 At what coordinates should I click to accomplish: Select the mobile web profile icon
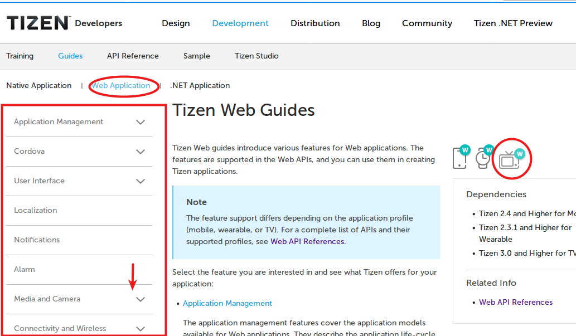(461, 158)
